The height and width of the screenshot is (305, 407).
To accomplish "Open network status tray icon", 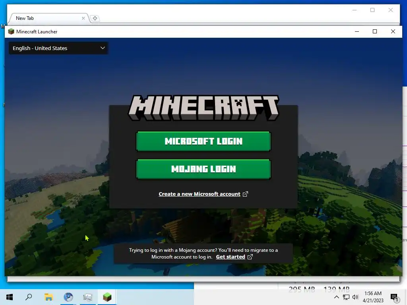I will coord(346,297).
